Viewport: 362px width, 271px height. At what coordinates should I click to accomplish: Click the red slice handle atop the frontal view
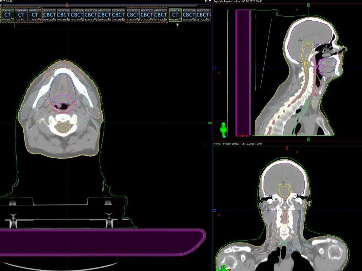pyautogui.click(x=287, y=148)
